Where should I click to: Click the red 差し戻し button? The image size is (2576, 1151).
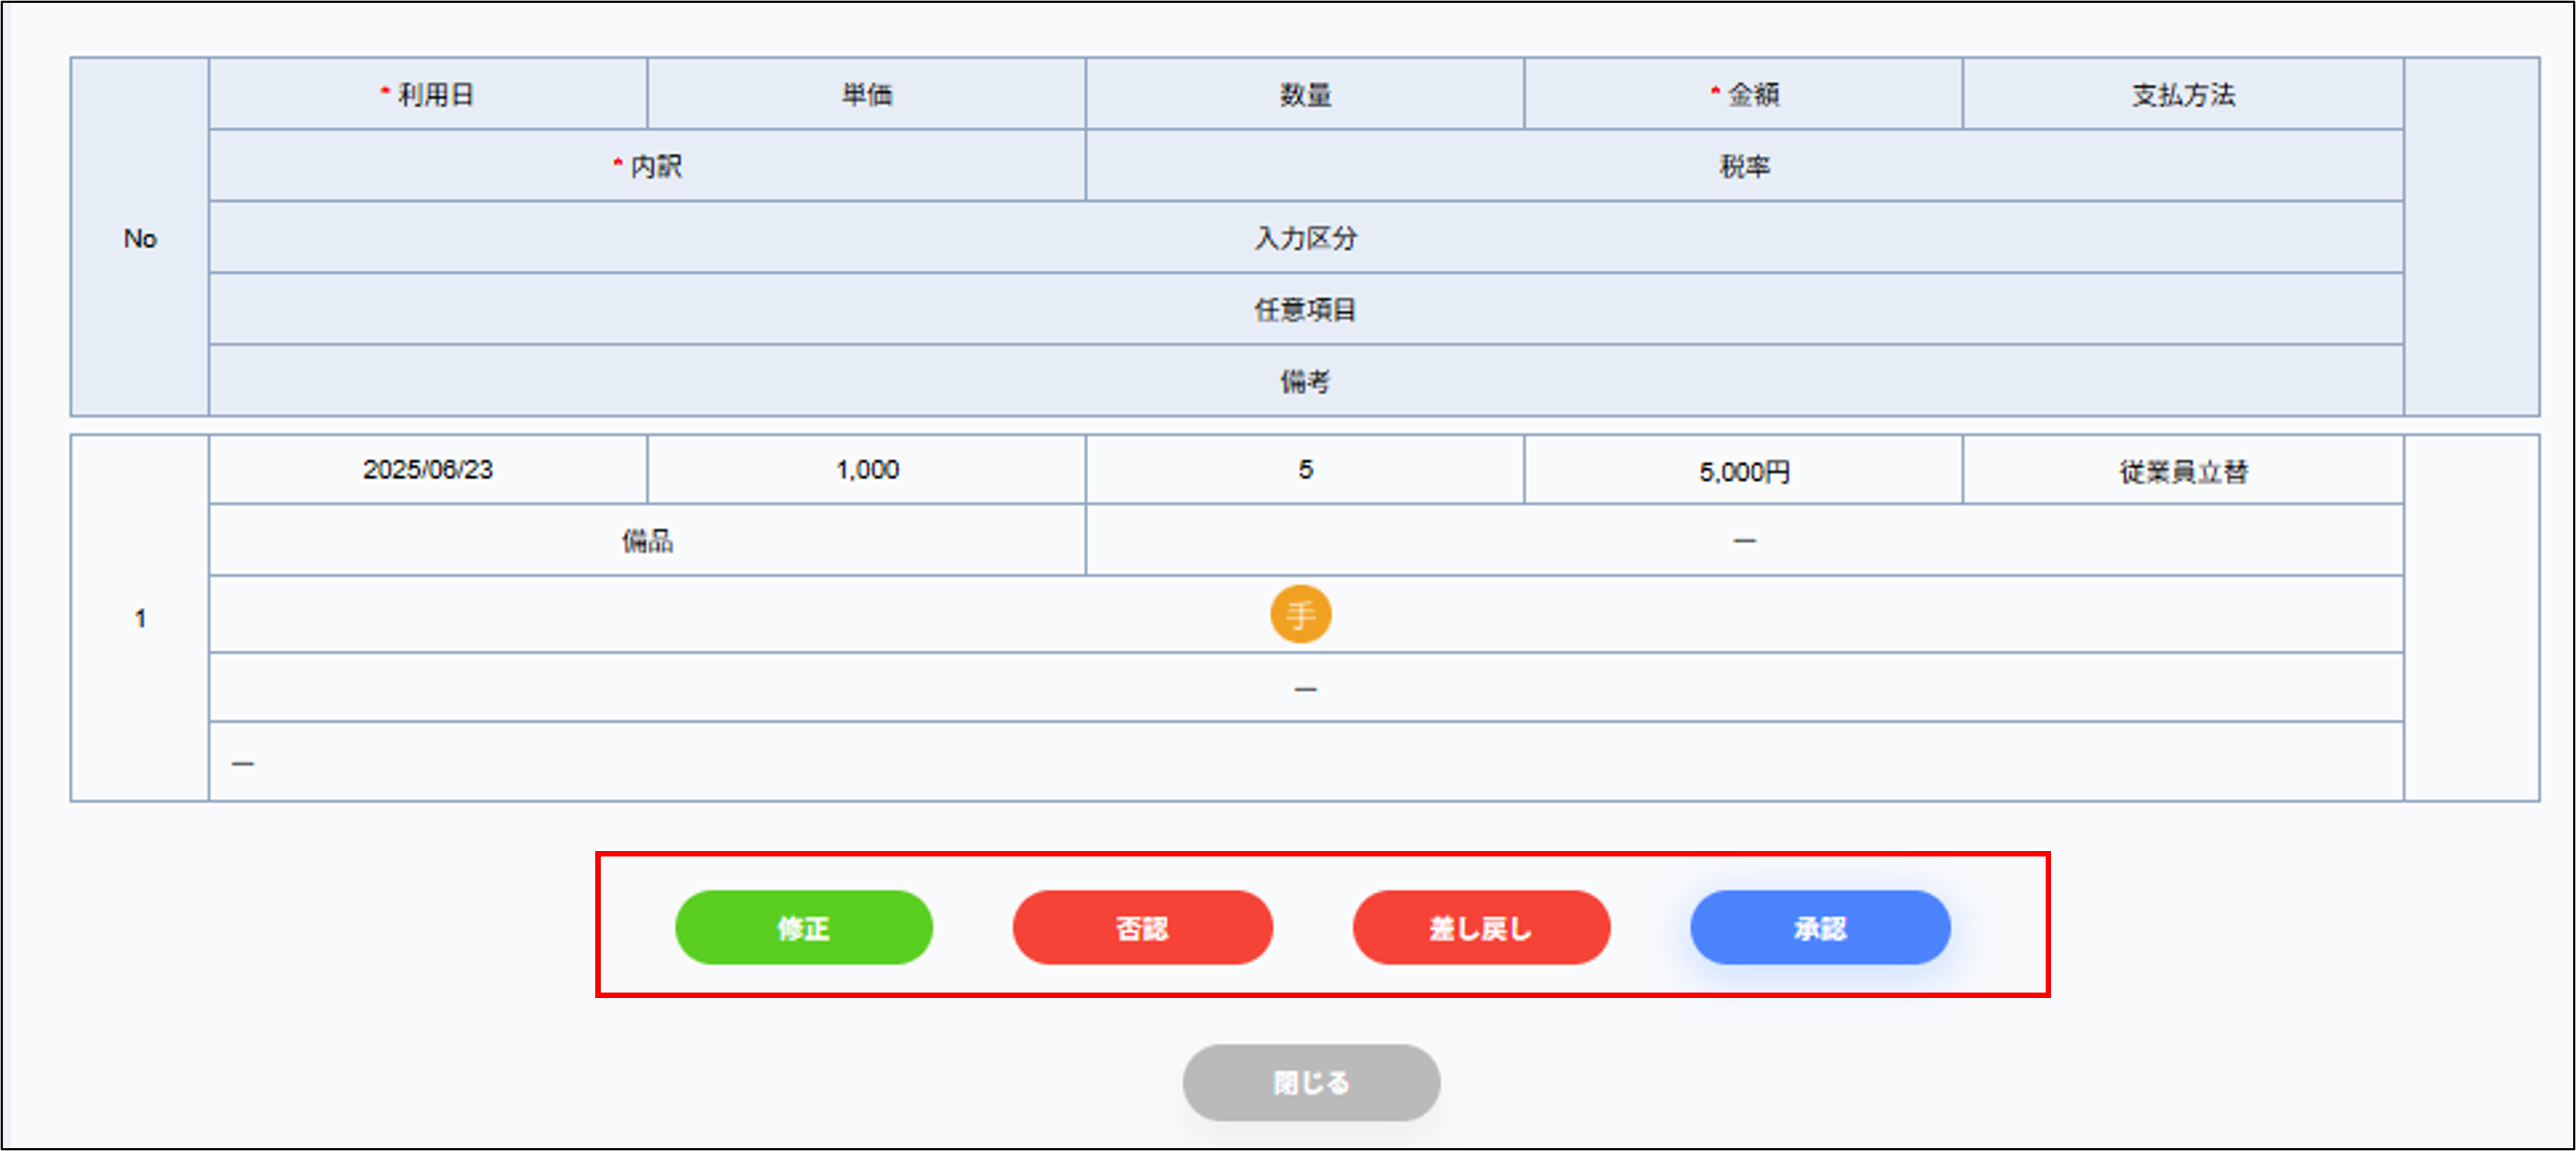pyautogui.click(x=1481, y=928)
